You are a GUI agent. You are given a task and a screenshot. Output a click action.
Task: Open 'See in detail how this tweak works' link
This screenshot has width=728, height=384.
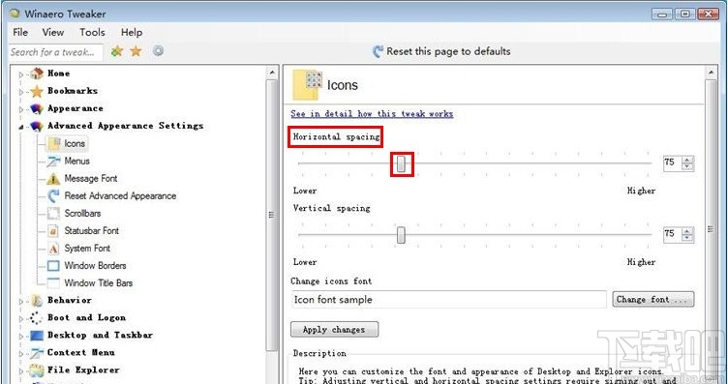372,113
